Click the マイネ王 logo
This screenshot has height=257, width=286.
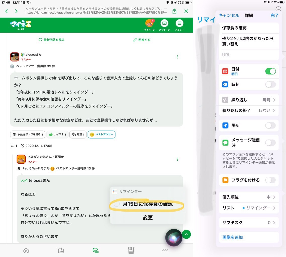[x=21, y=25]
